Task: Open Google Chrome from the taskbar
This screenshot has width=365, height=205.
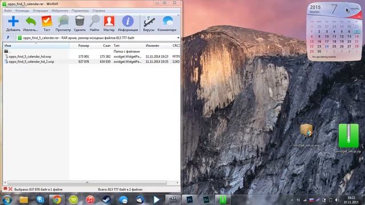Action: 57,200
